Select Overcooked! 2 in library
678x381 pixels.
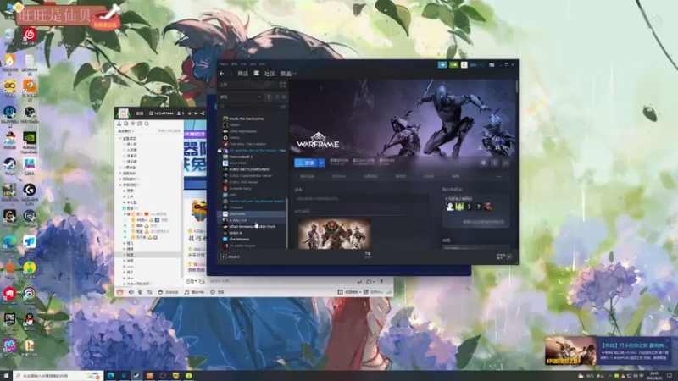241,157
